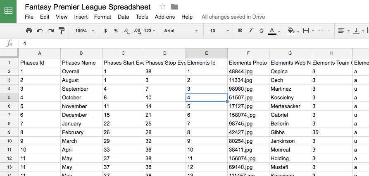Select the cell containing October
The width and height of the screenshot is (369, 176).
pos(81,97)
